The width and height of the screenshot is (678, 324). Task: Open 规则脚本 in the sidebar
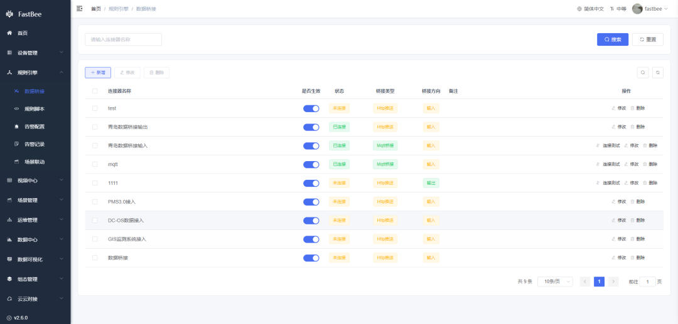coord(35,109)
